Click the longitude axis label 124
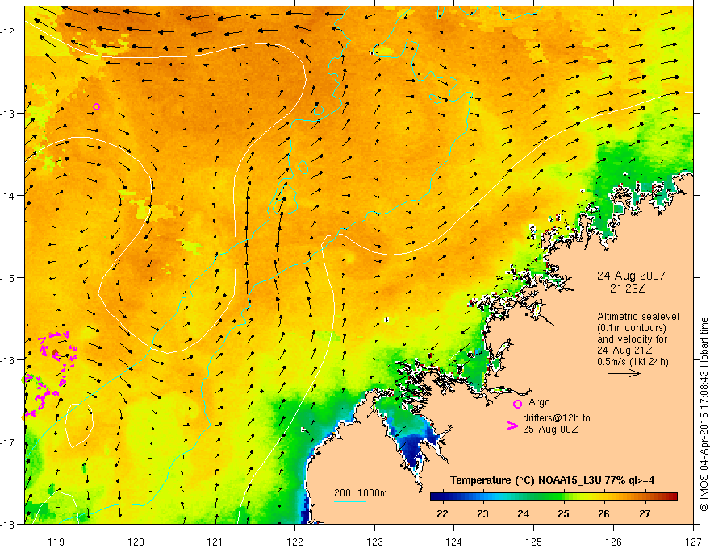710x548 pixels. click(454, 542)
